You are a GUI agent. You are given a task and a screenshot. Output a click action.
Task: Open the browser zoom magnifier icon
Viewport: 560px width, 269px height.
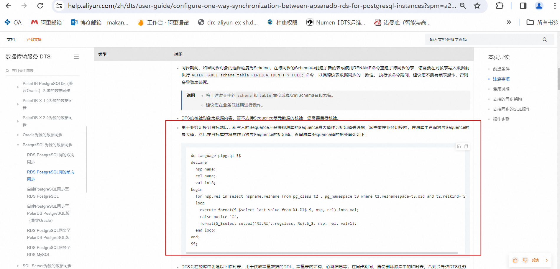[x=463, y=6]
